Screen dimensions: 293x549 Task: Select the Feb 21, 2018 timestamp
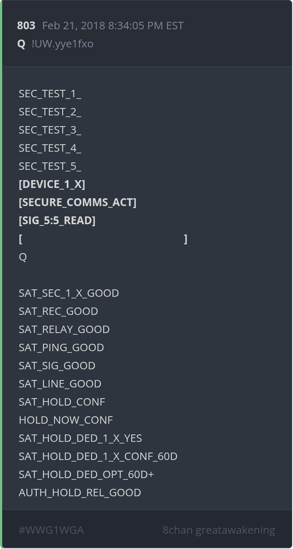click(113, 26)
